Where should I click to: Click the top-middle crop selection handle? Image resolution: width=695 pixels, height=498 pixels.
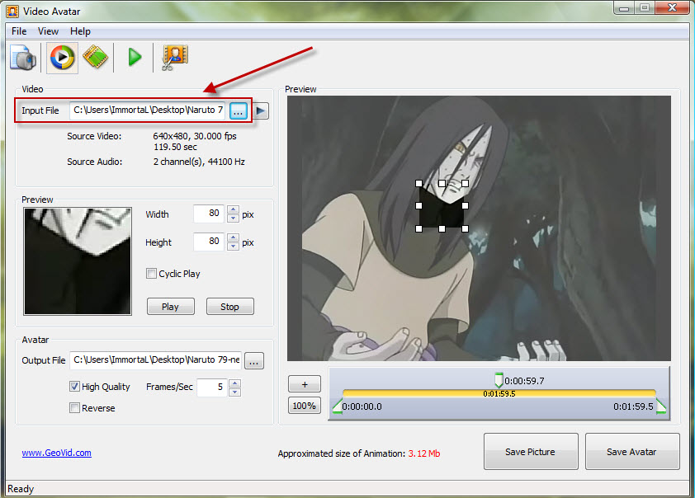[442, 183]
